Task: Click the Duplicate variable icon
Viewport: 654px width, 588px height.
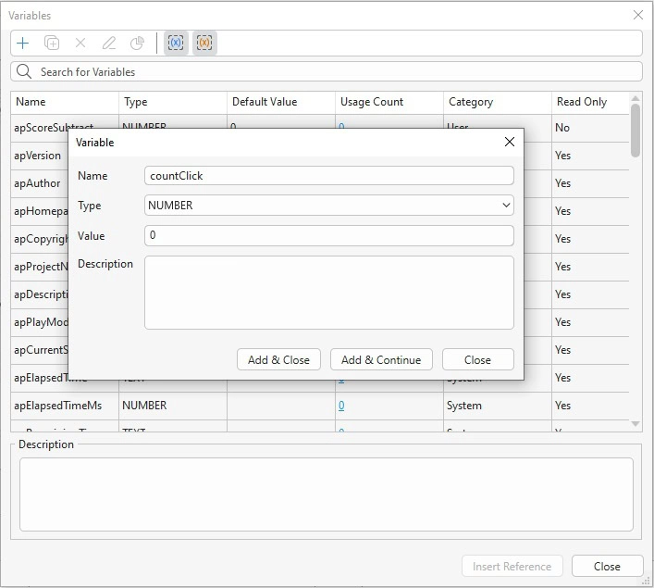Action: pyautogui.click(x=52, y=43)
